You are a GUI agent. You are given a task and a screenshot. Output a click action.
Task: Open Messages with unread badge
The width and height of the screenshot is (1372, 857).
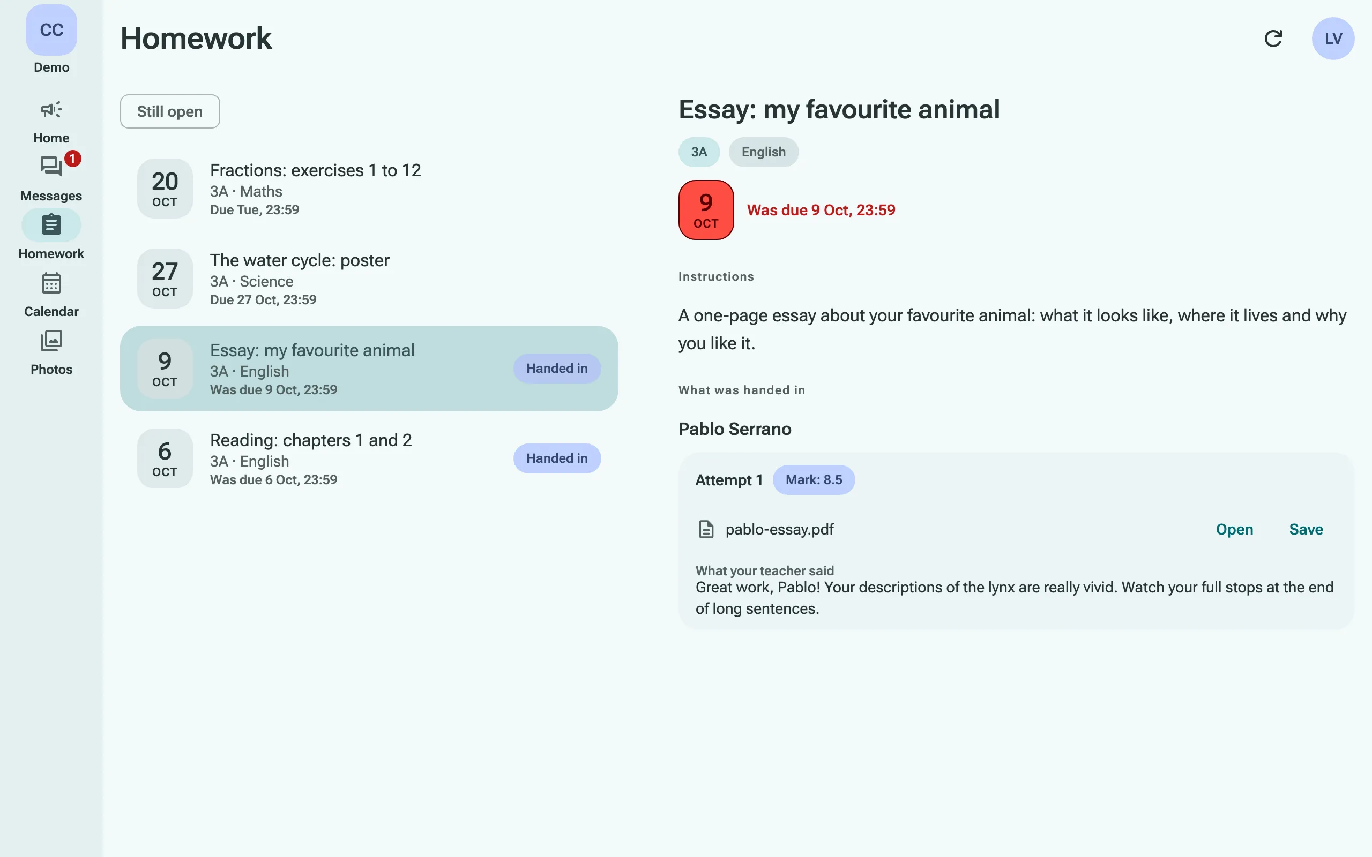51,166
